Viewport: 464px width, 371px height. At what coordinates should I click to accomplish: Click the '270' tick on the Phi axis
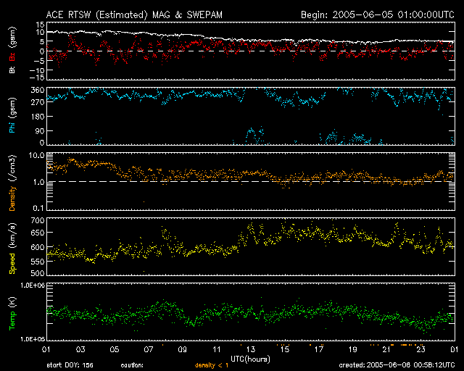38,102
